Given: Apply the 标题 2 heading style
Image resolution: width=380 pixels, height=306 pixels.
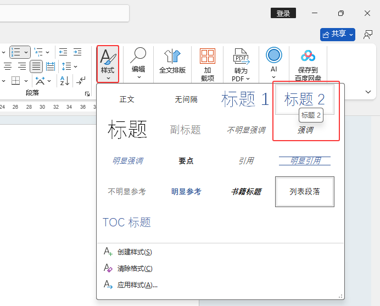Looking at the screenshot, I should tap(305, 99).
